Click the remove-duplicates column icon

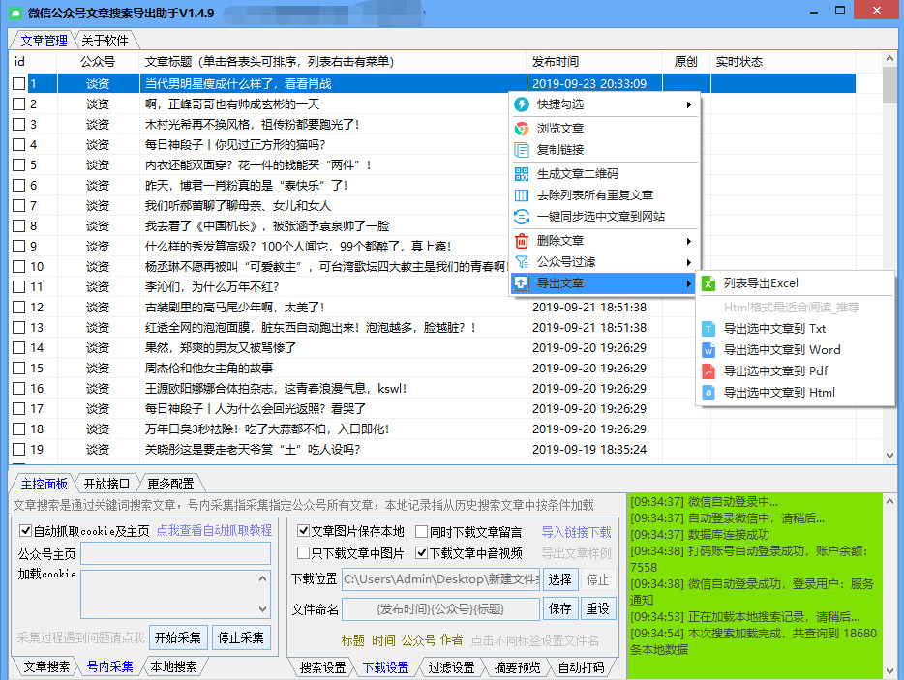(521, 195)
